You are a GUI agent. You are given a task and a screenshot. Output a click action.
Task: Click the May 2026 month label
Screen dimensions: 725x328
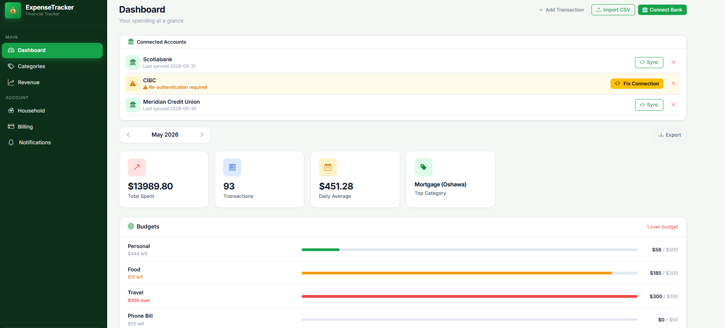tap(165, 135)
